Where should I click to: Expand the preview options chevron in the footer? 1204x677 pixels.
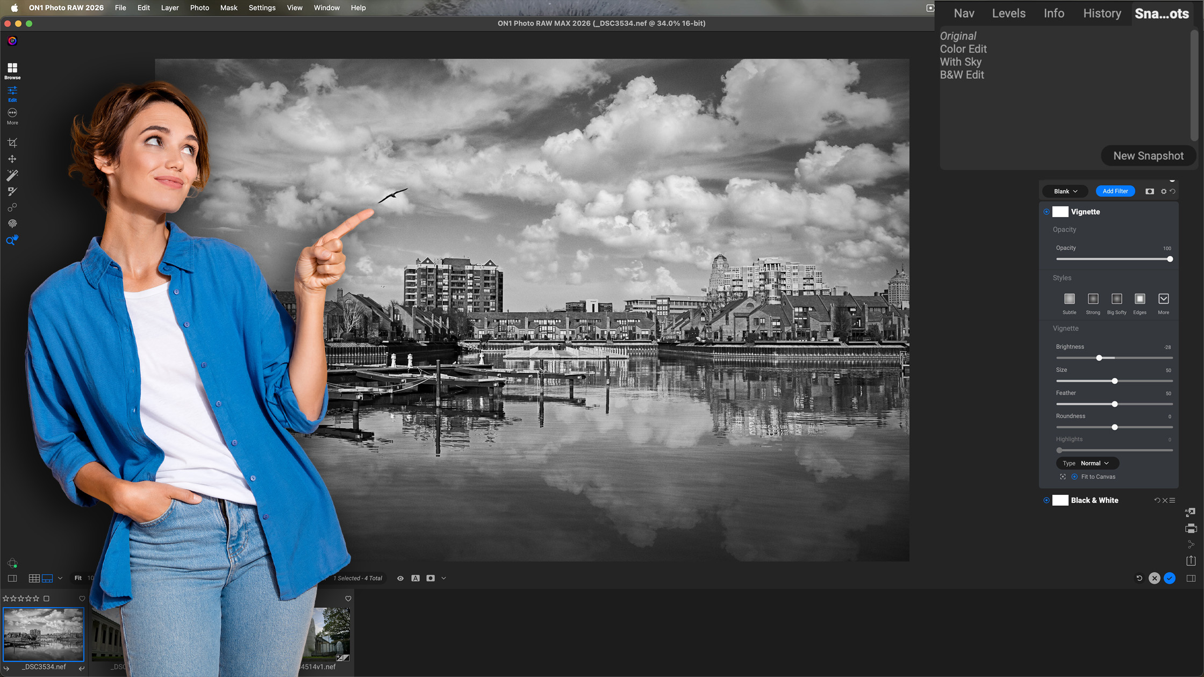443,578
